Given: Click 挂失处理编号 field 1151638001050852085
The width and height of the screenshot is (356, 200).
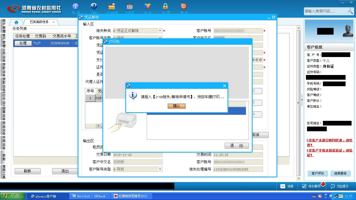Looking at the screenshot, I should pyautogui.click(x=238, y=169).
